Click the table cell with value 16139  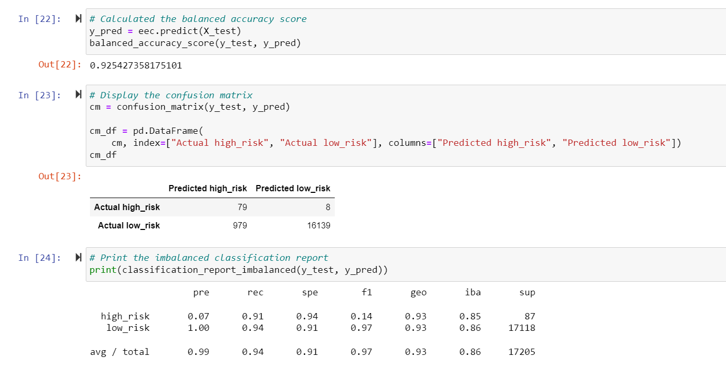point(319,226)
